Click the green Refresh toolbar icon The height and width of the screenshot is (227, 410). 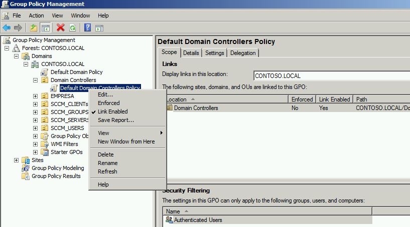pyautogui.click(x=72, y=28)
